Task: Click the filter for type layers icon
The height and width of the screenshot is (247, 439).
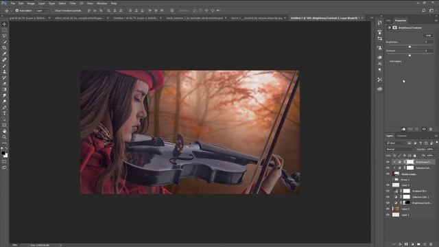Action: click(420, 143)
